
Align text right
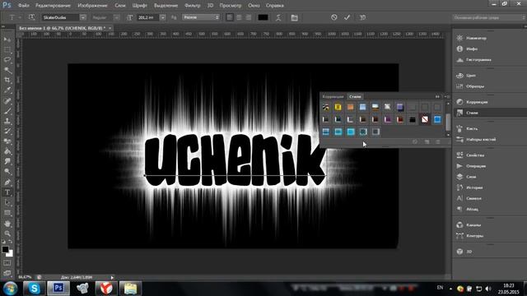point(248,17)
